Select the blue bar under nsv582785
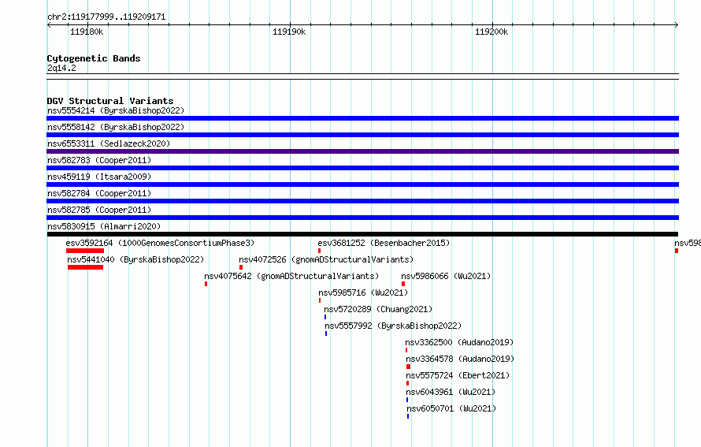The width and height of the screenshot is (701, 447). (x=362, y=218)
